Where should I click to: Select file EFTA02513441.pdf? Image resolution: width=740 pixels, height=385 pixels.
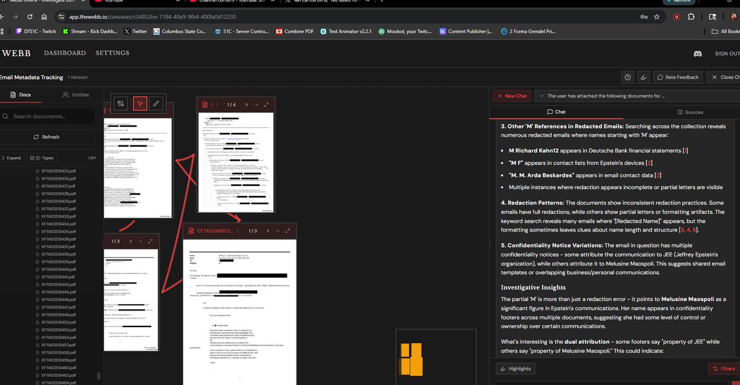click(x=58, y=277)
